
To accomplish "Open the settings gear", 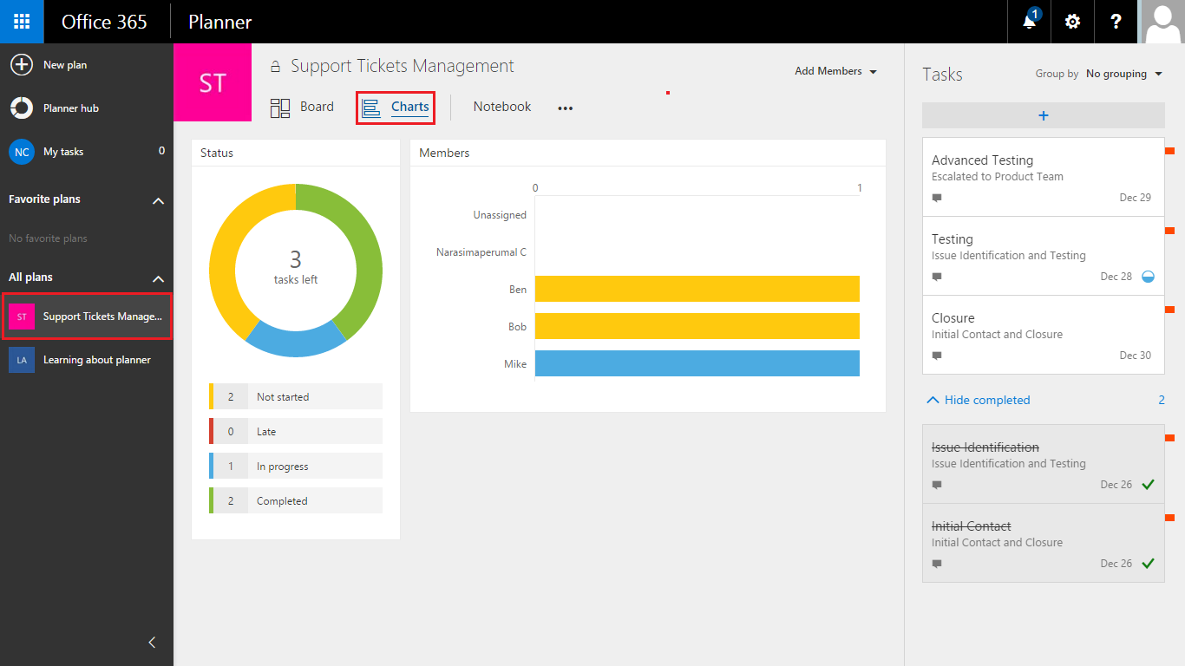I will [x=1072, y=22].
